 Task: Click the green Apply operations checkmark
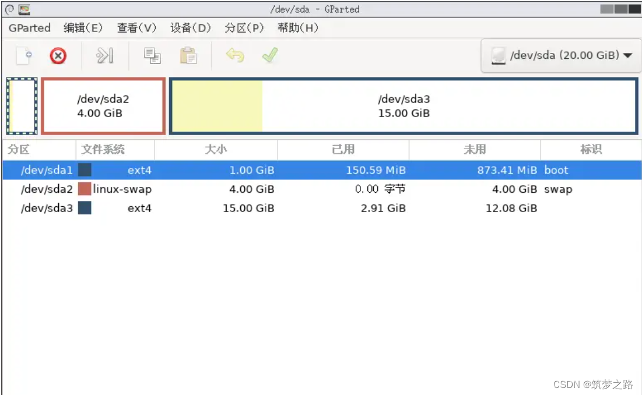pyautogui.click(x=270, y=55)
